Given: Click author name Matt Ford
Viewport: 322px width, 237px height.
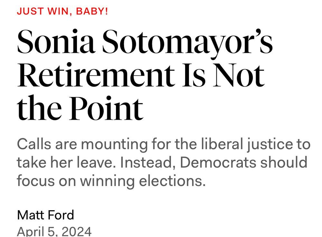Looking at the screenshot, I should (x=46, y=215).
